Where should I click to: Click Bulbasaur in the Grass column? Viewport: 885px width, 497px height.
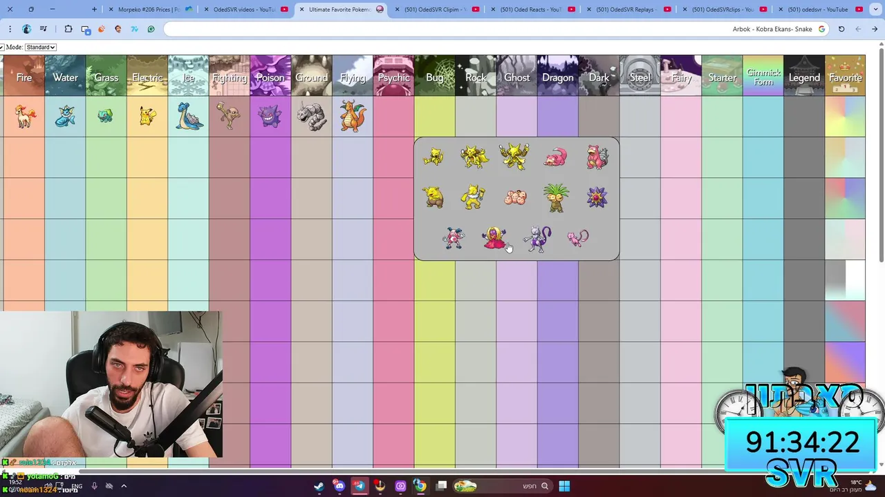point(105,116)
